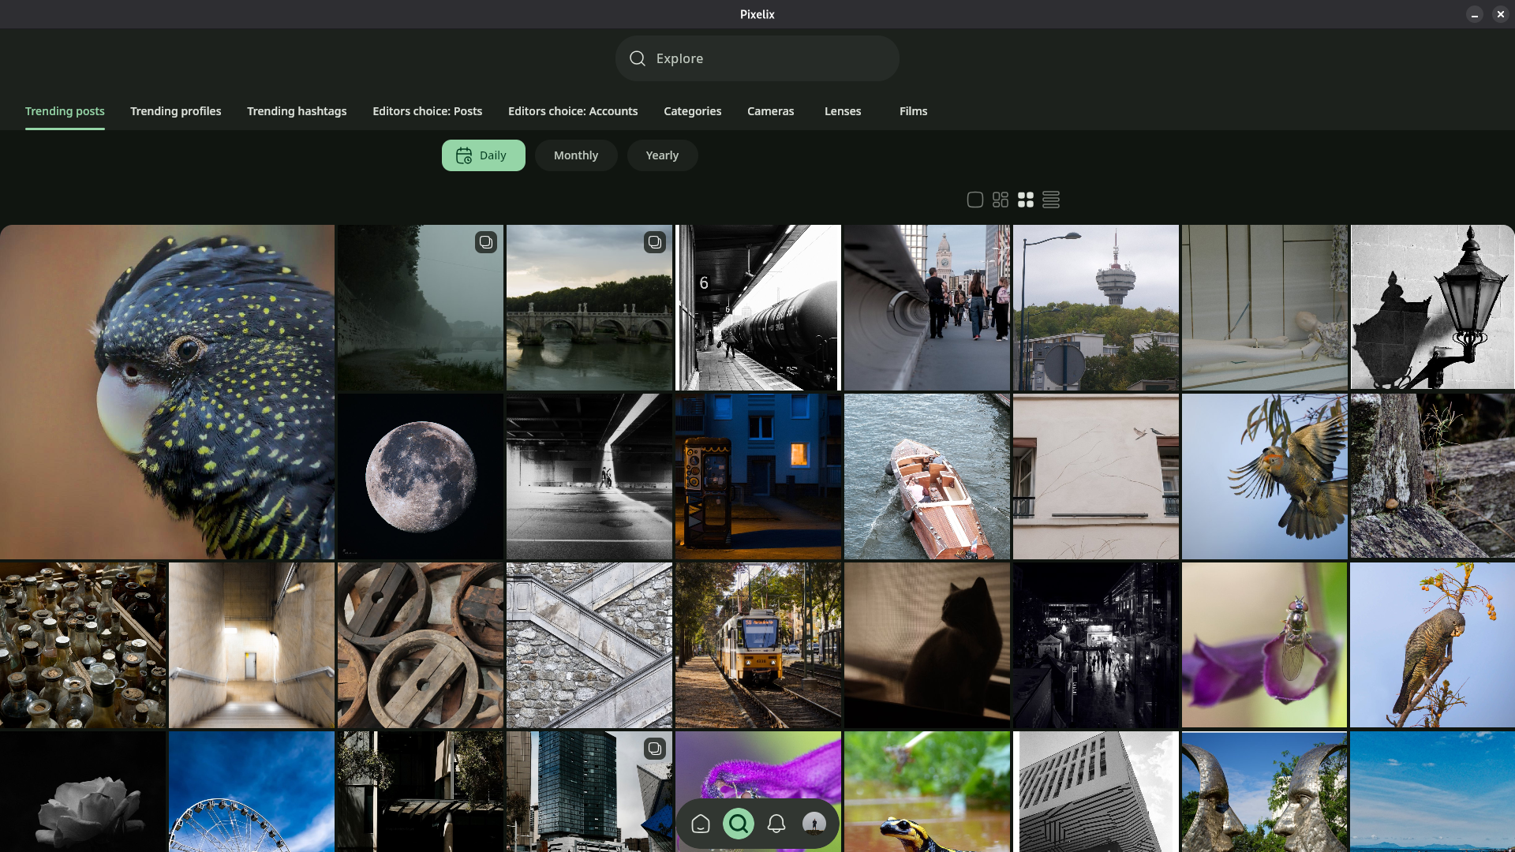Select the Monthly time filter
The width and height of the screenshot is (1515, 852).
pyautogui.click(x=576, y=155)
